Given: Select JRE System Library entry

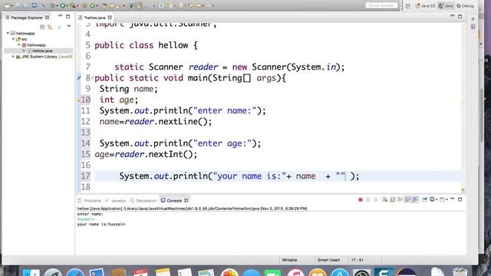Looking at the screenshot, I should click(x=44, y=57).
